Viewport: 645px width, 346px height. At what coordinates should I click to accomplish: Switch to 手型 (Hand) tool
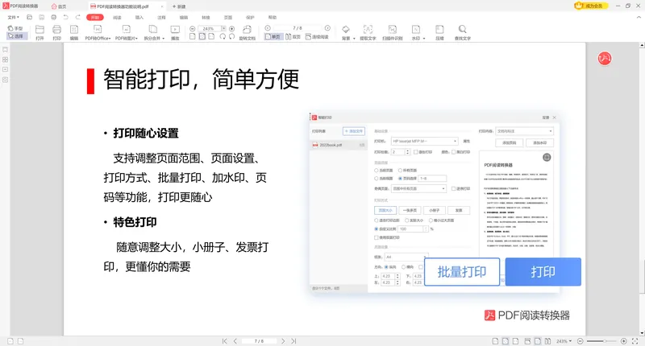coord(15,28)
